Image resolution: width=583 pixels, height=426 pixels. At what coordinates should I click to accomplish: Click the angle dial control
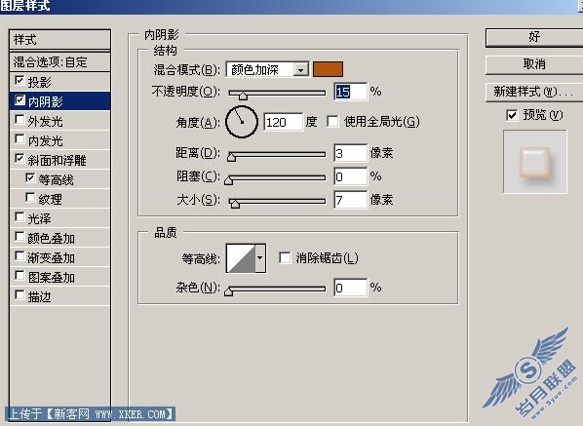pos(242,122)
